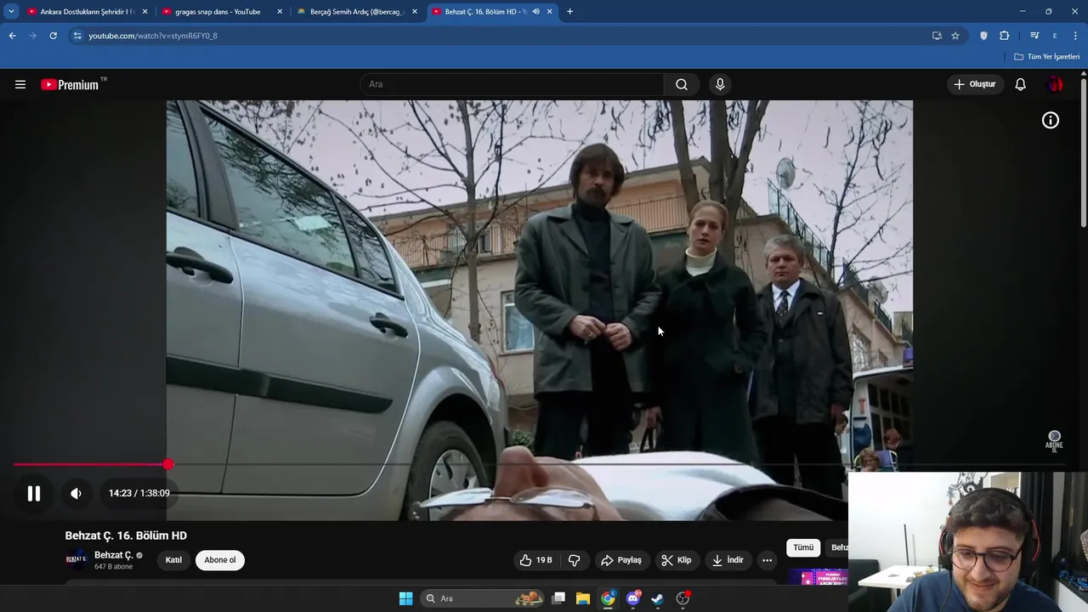Image resolution: width=1088 pixels, height=612 pixels.
Task: Click the search magnifier button on YouTube
Action: pos(682,84)
